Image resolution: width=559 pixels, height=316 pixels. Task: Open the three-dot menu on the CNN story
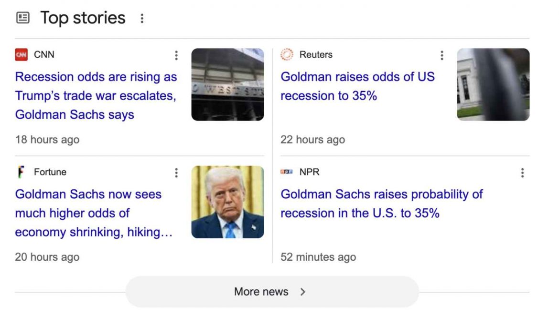pos(176,55)
